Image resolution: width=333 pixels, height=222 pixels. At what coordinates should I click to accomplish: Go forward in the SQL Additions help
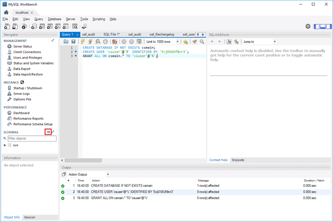point(219,42)
